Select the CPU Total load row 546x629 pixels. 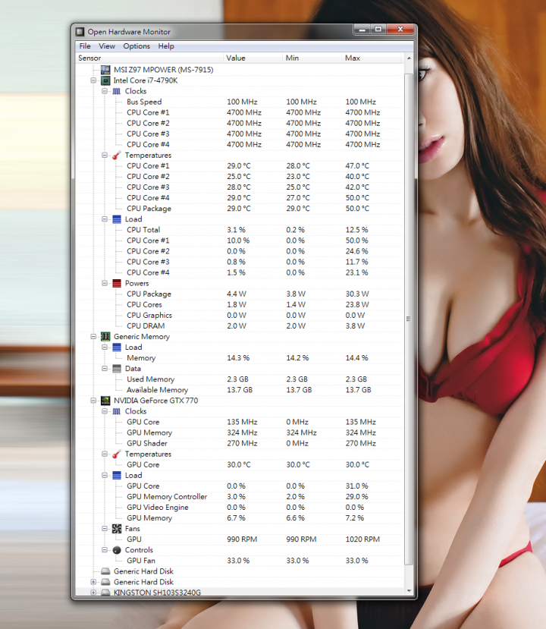click(x=240, y=230)
